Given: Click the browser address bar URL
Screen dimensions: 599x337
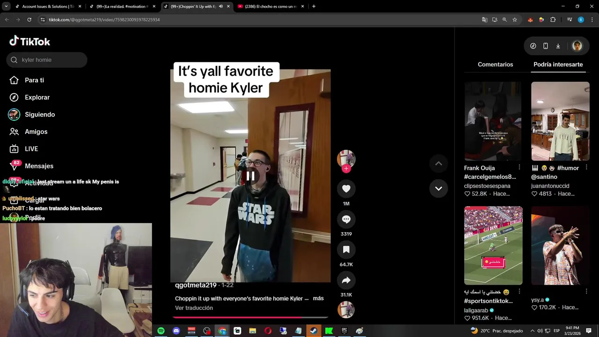Looking at the screenshot, I should tap(104, 20).
